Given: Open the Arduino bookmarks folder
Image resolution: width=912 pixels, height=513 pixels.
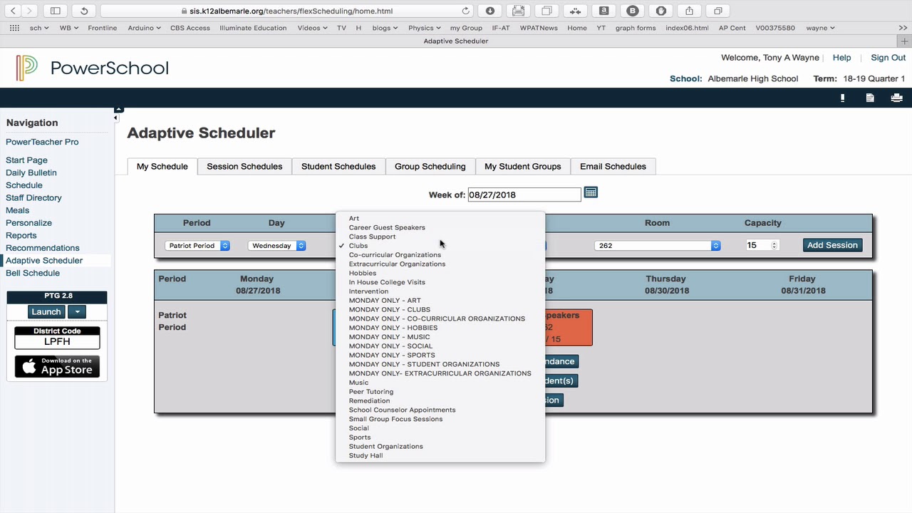Looking at the screenshot, I should pyautogui.click(x=144, y=28).
